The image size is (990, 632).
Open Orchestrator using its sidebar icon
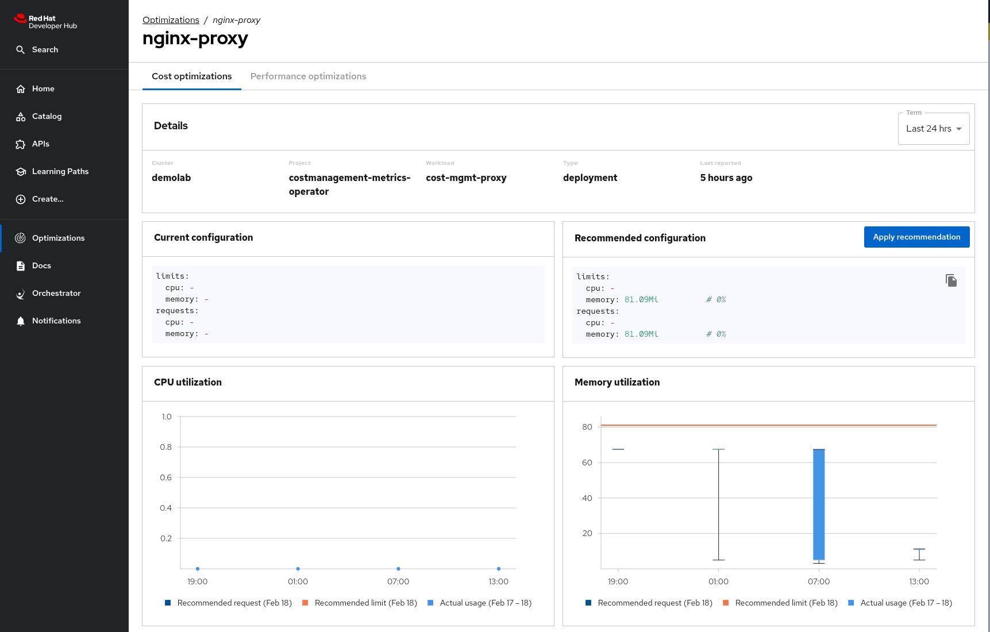click(x=21, y=294)
